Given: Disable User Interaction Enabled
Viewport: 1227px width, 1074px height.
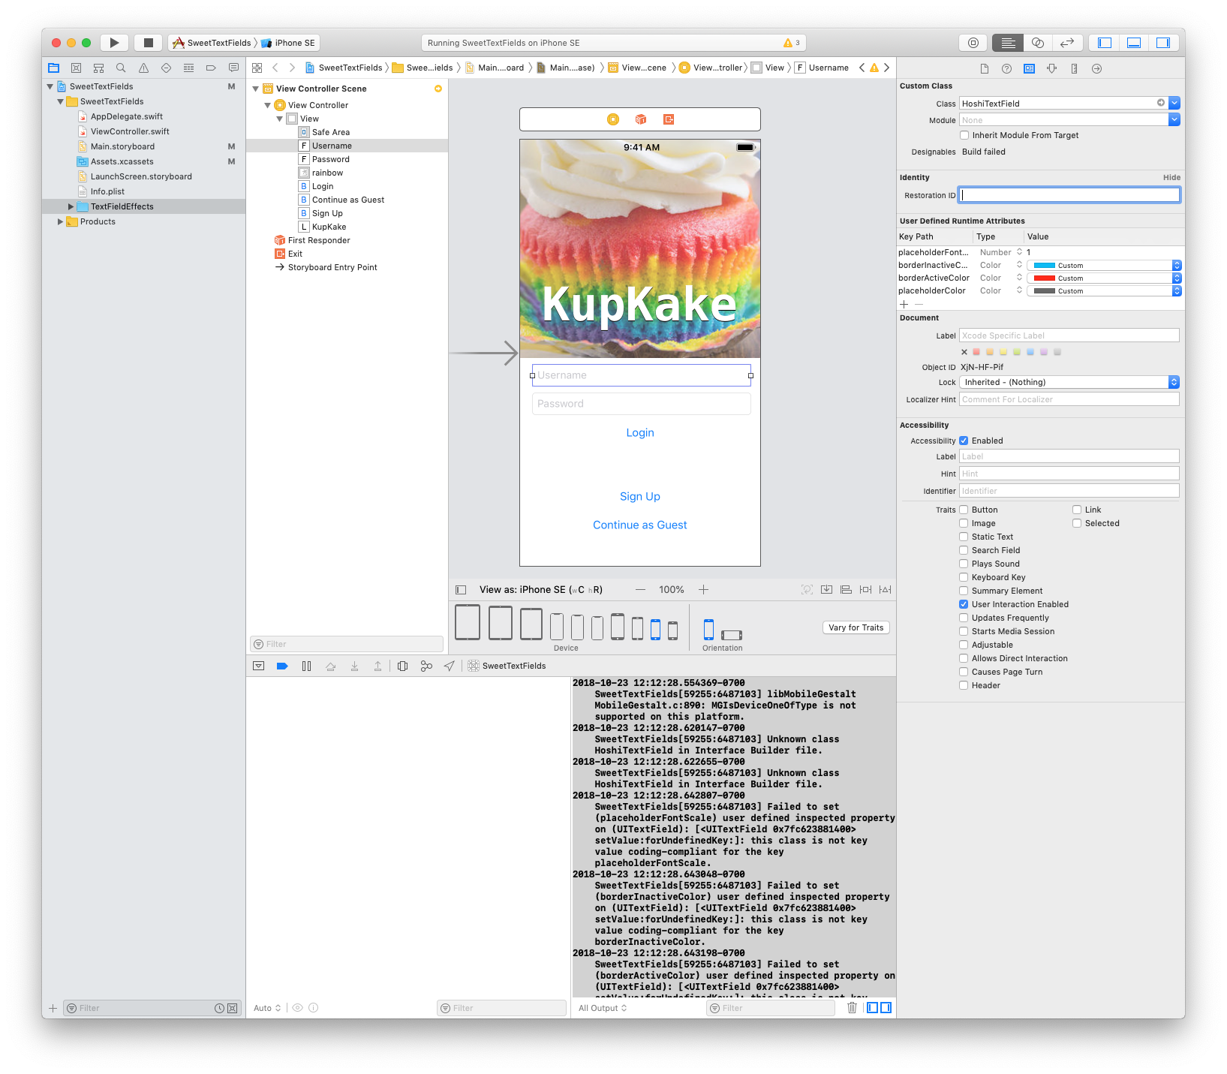Looking at the screenshot, I should [964, 604].
